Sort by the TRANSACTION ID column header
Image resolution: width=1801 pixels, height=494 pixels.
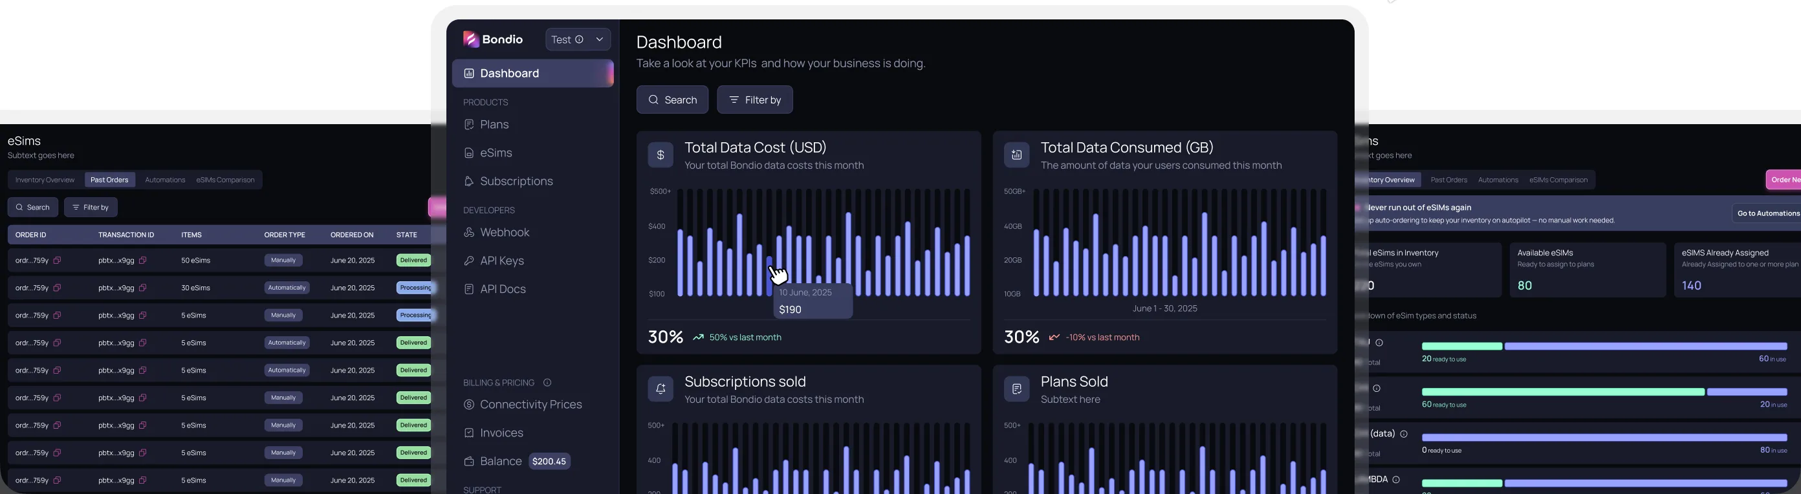[127, 235]
